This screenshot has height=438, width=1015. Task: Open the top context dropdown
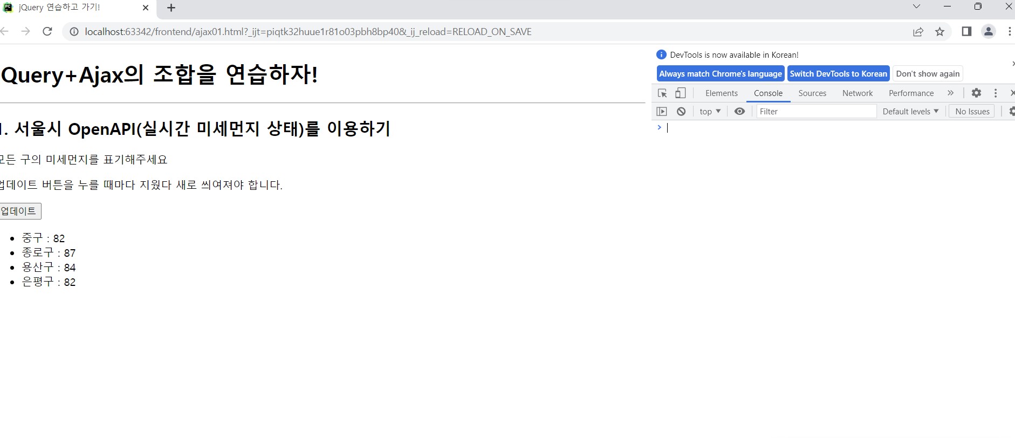[x=710, y=112]
